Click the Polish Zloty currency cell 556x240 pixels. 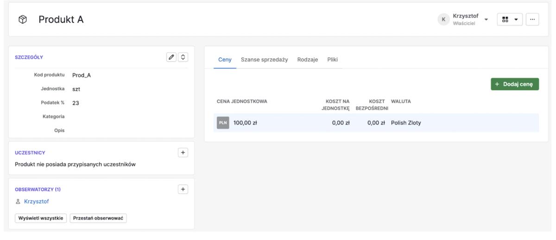click(x=406, y=123)
